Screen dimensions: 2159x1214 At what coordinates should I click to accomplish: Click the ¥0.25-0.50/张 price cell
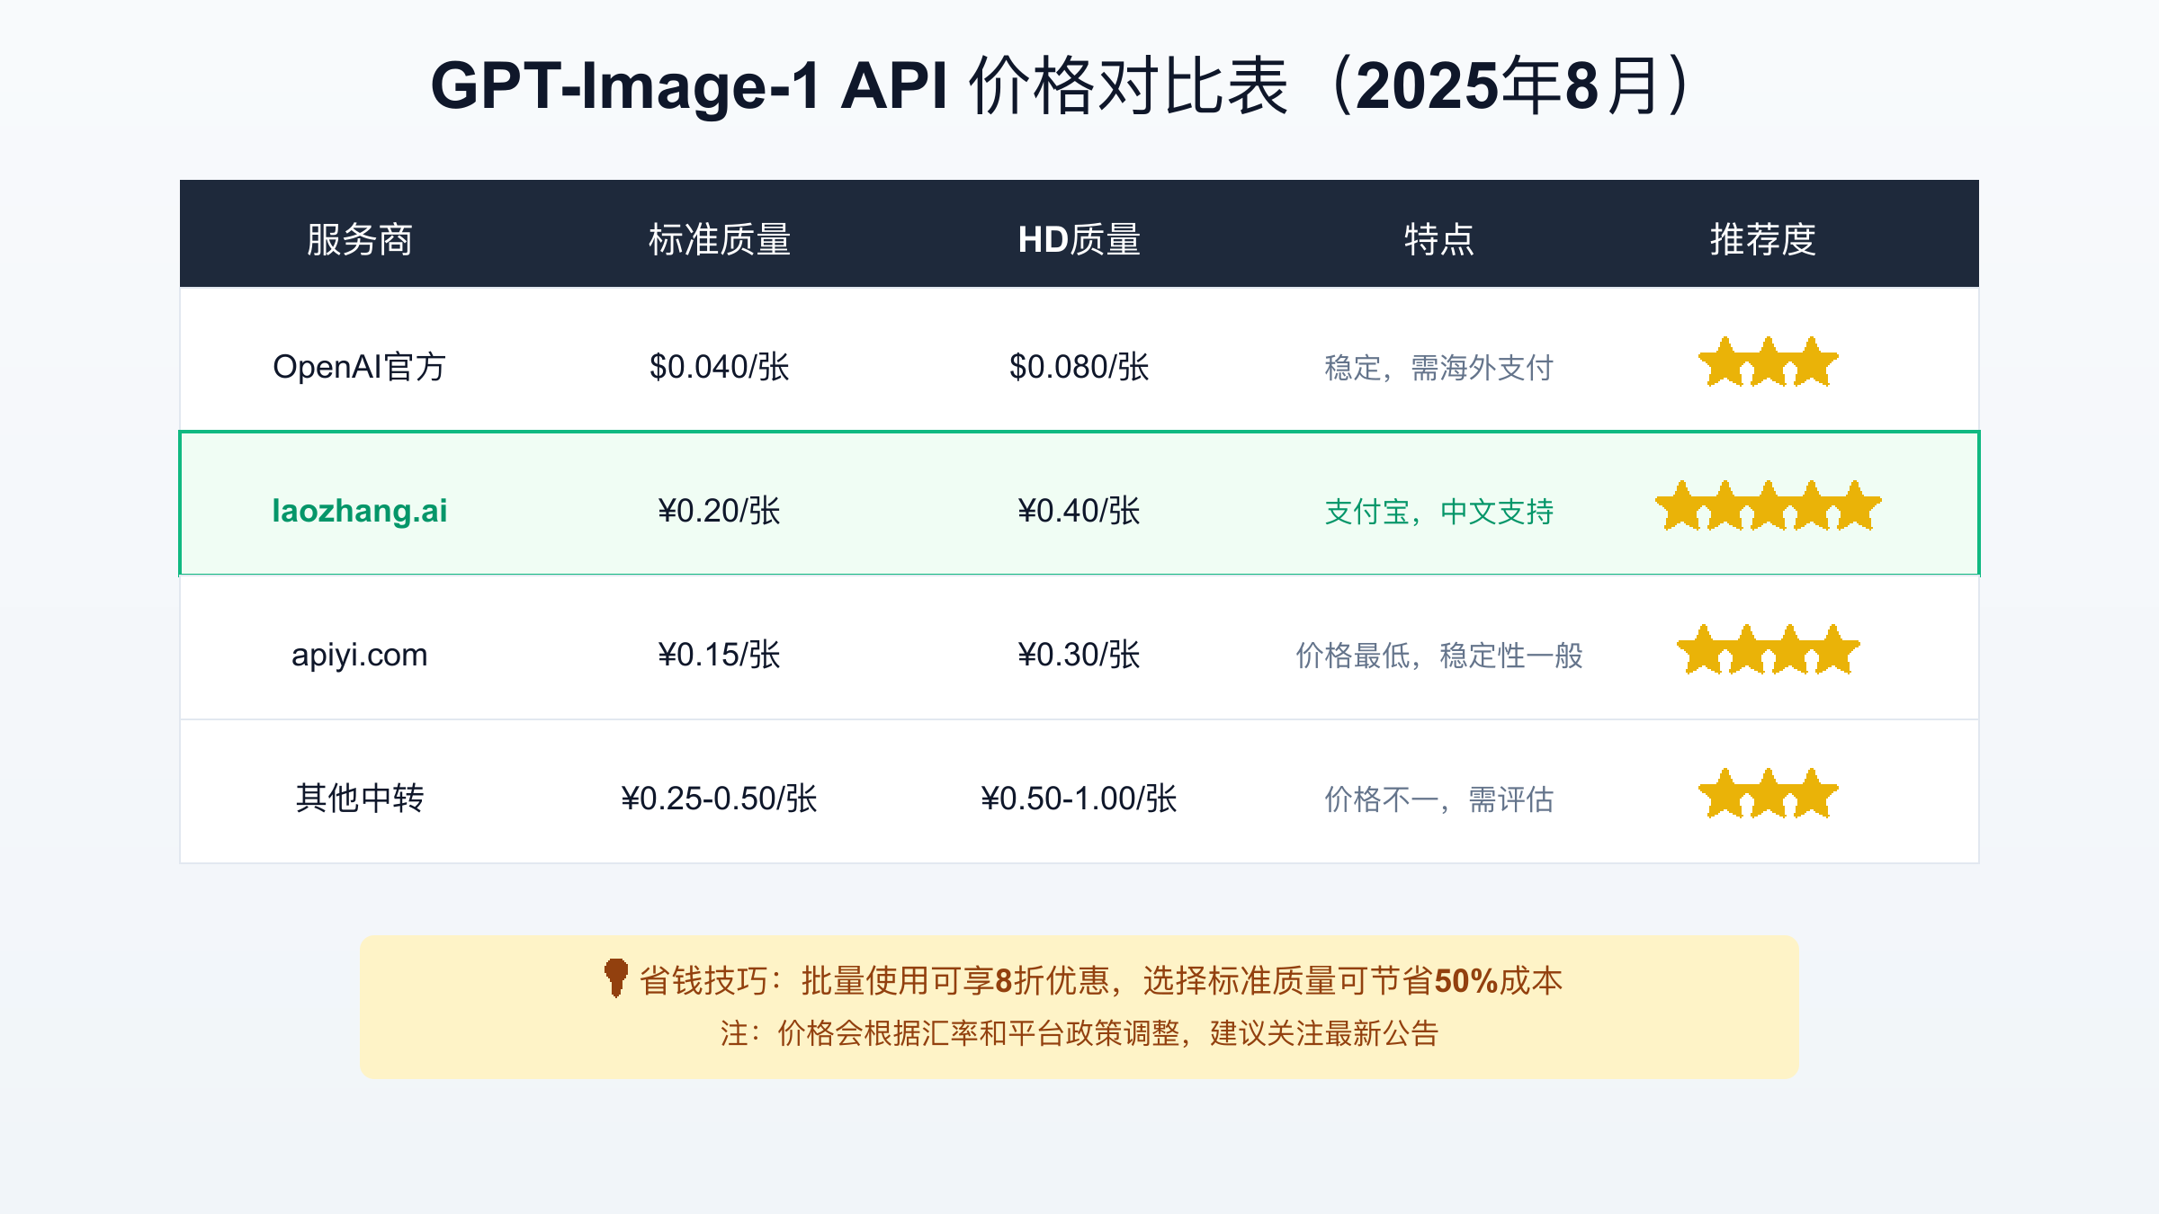720,799
